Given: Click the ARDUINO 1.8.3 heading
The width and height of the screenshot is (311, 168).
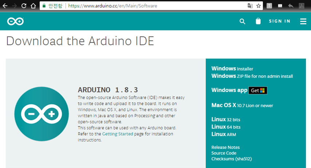Looking at the screenshot, I should 108,90.
